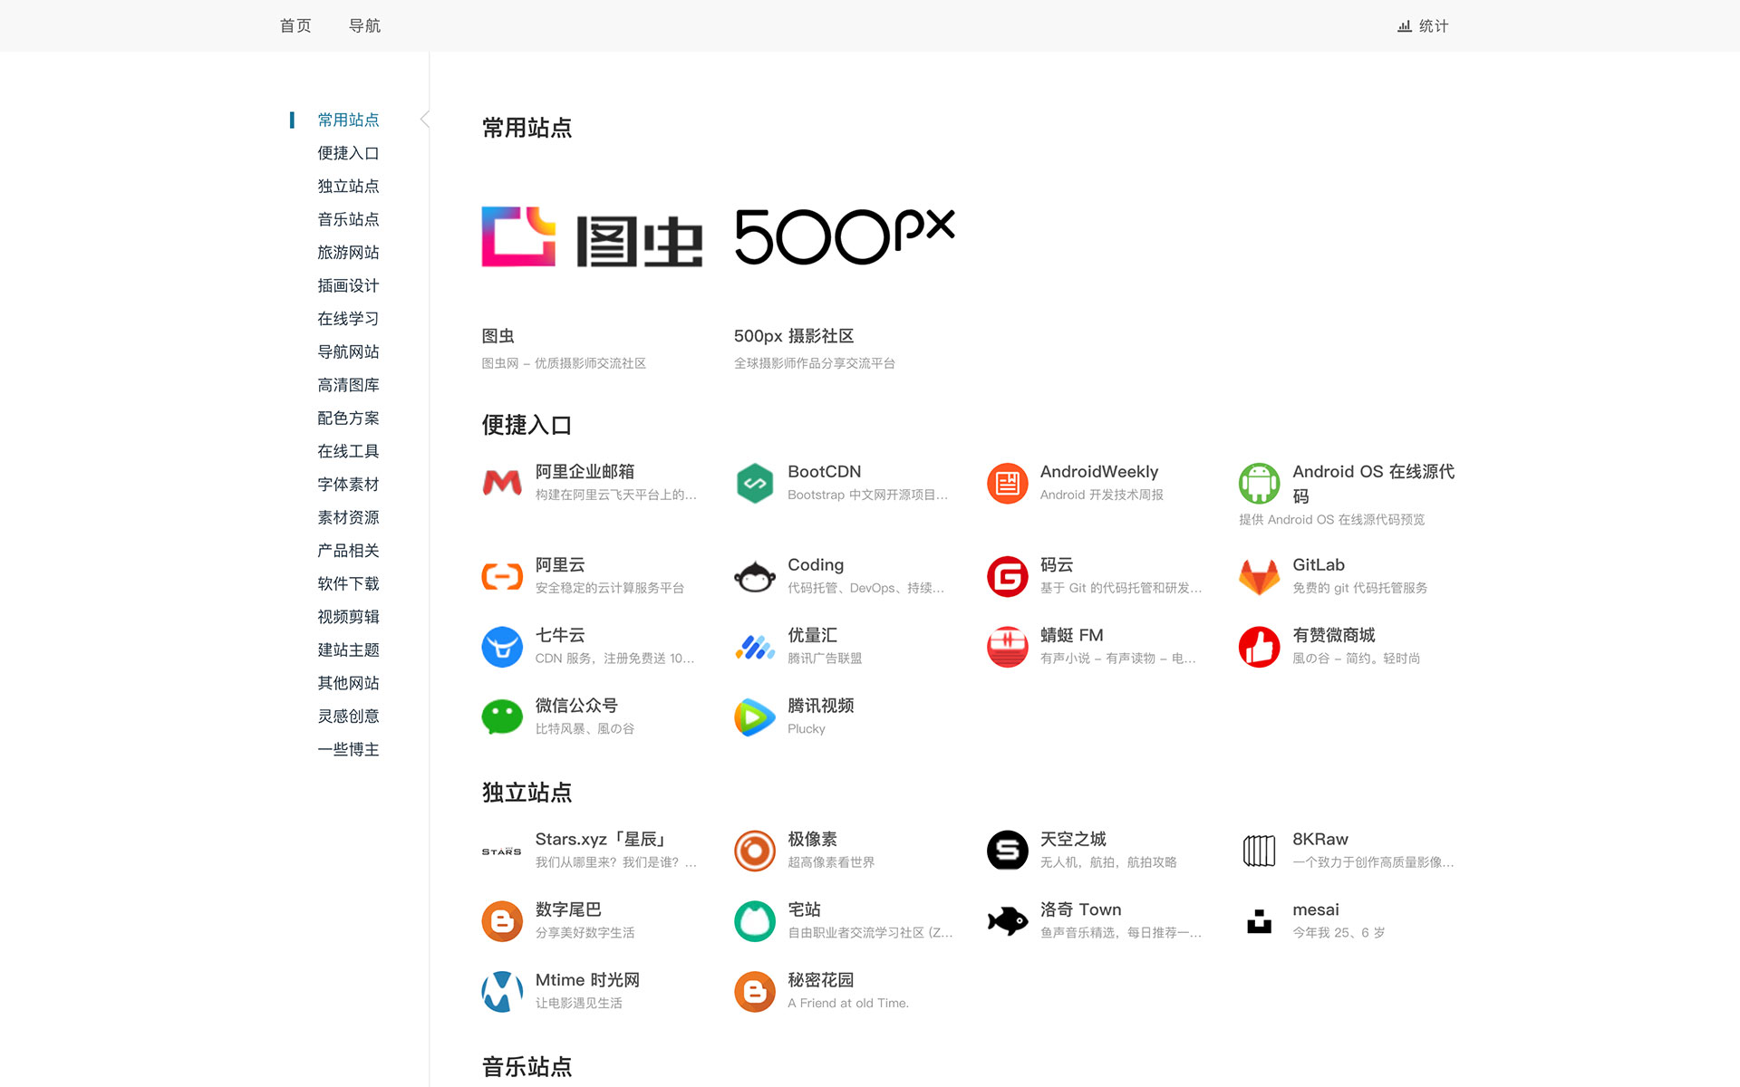Click the Coding monkey icon
This screenshot has width=1740, height=1087.
coord(754,577)
